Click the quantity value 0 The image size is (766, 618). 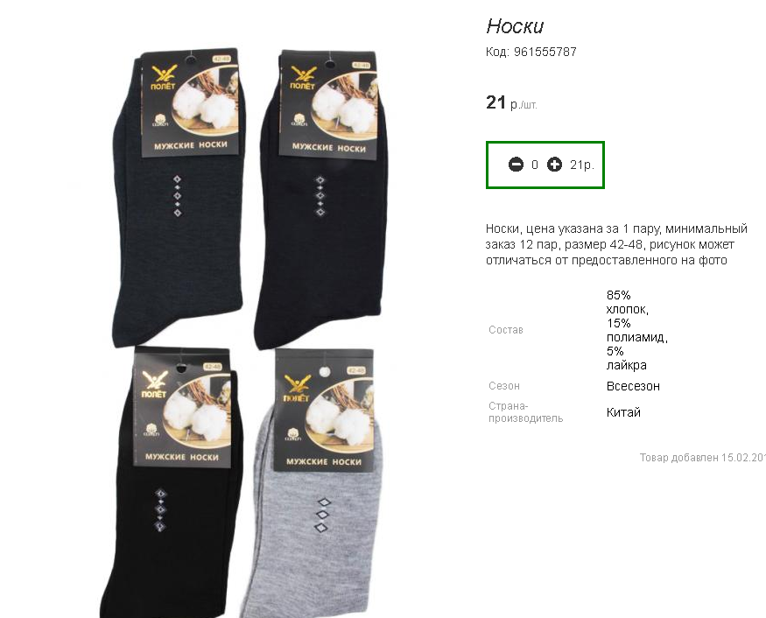point(535,165)
